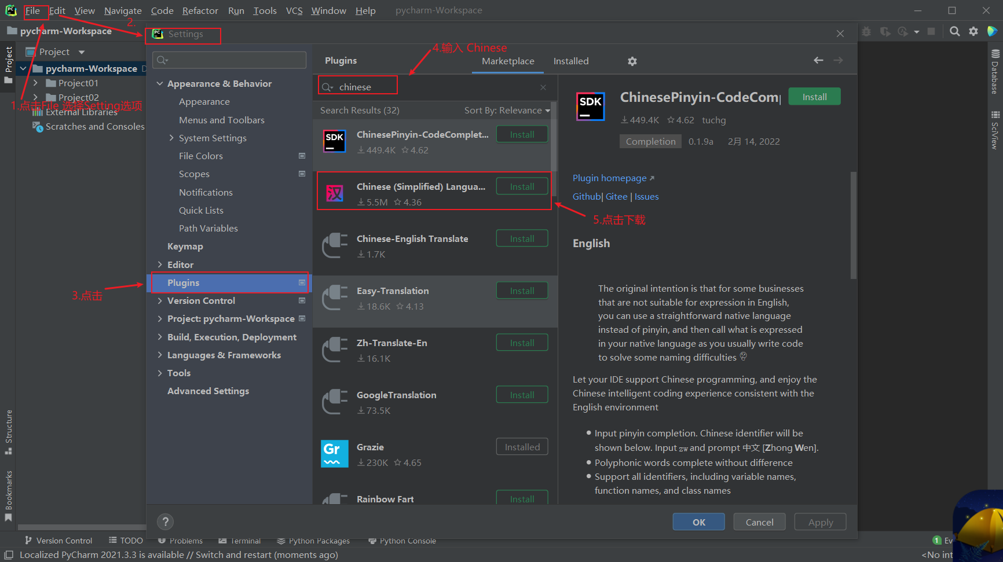Expand Build, Execution, Deployment section
This screenshot has width=1003, height=562.
pos(160,337)
